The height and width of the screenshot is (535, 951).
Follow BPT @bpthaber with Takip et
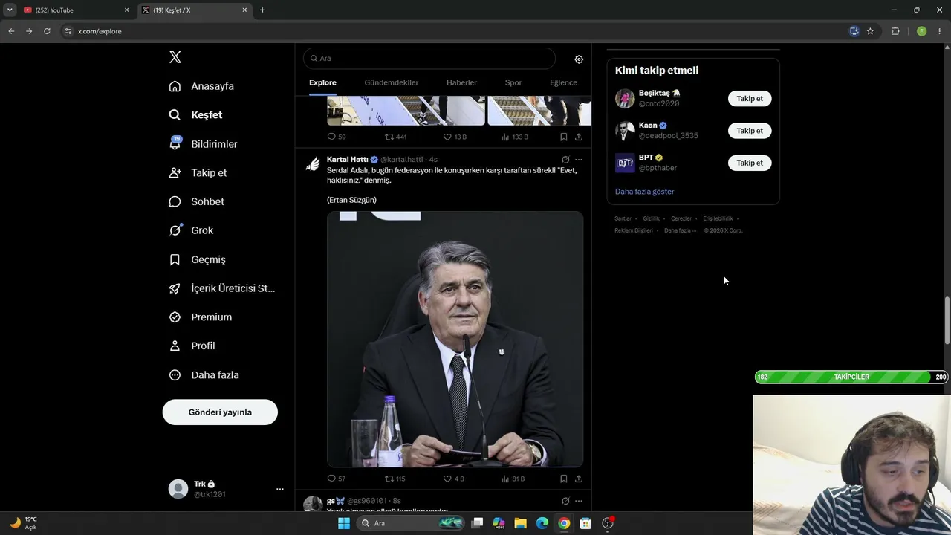[x=750, y=163]
